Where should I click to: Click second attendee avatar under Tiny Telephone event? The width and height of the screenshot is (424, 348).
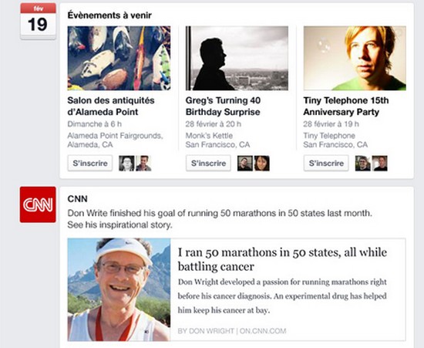379,163
